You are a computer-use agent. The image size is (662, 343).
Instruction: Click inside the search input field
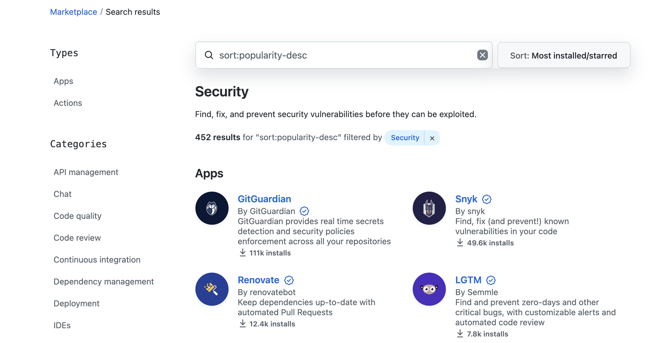coord(326,55)
